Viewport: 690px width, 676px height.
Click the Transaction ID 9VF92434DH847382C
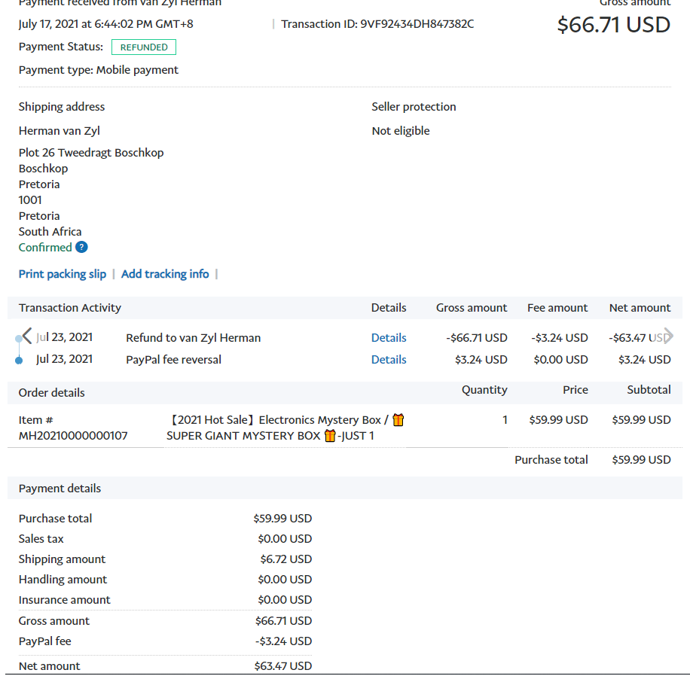417,24
